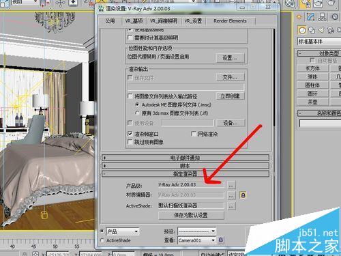This screenshot has width=341, height=256.
Task: Click the 设置... bitmap proxy button
Action: coord(230,58)
